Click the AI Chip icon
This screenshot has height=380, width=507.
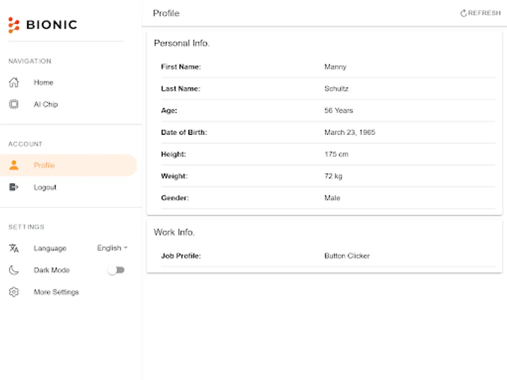pos(14,104)
